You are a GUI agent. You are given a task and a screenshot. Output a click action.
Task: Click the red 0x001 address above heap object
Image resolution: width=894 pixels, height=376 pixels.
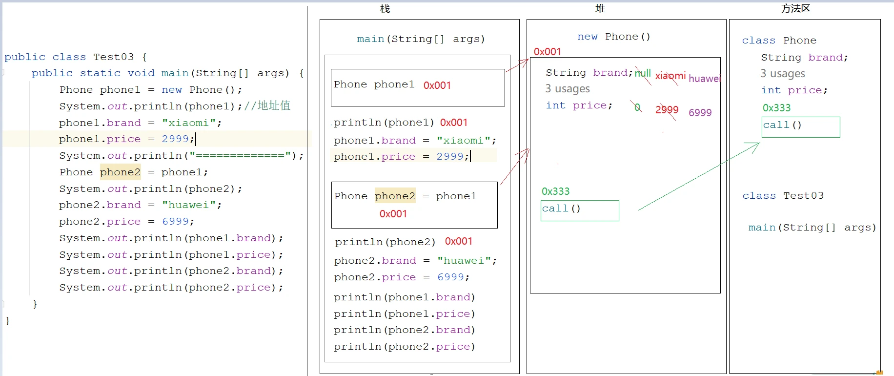548,52
